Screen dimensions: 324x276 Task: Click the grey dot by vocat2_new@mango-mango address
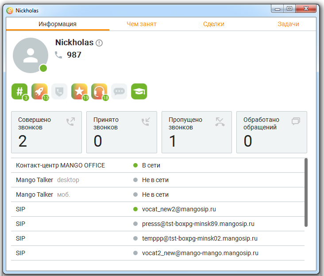click(x=135, y=253)
